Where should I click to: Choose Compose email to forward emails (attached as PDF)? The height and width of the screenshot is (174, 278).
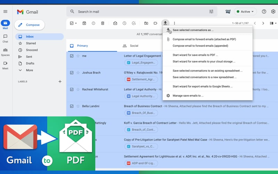coord(207,39)
